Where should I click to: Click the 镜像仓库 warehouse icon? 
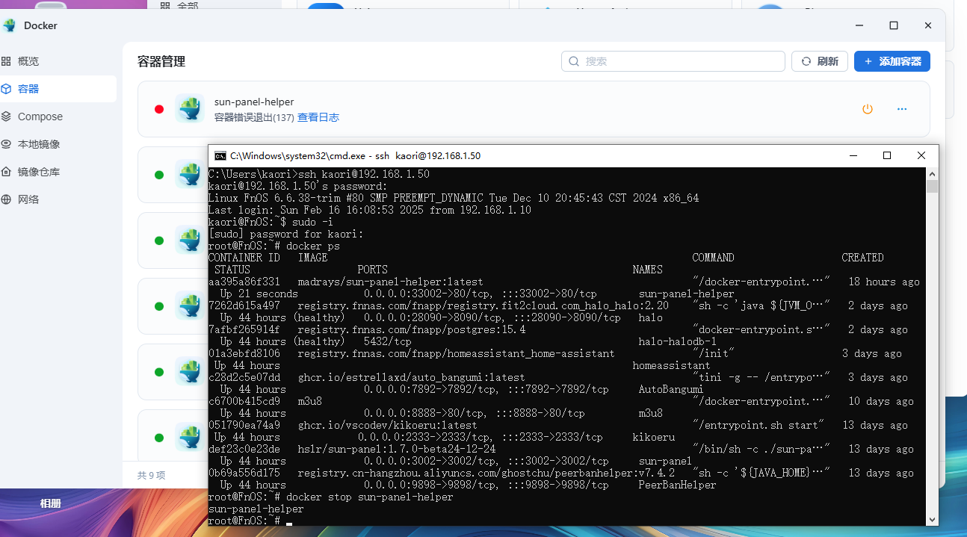[6, 172]
